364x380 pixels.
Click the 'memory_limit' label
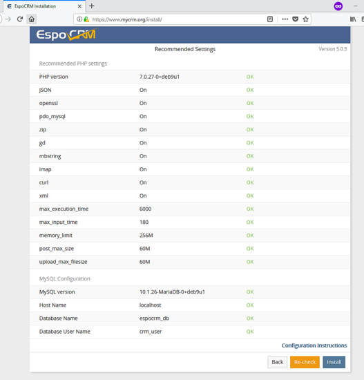click(56, 236)
